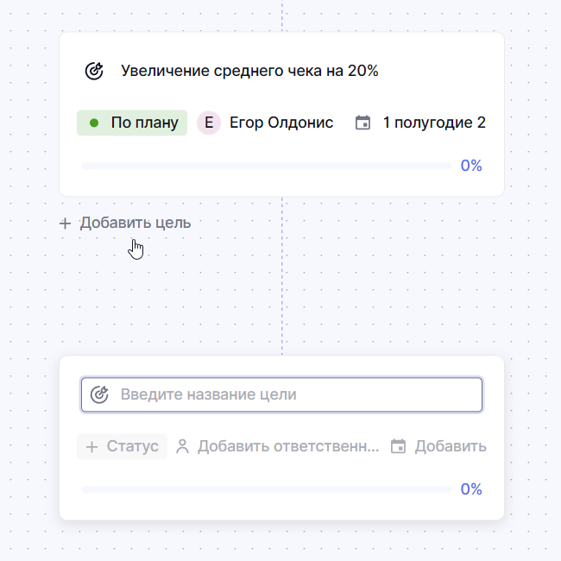Click the progress bar of the existing goal
Screen dimensions: 561x561
coord(265,166)
